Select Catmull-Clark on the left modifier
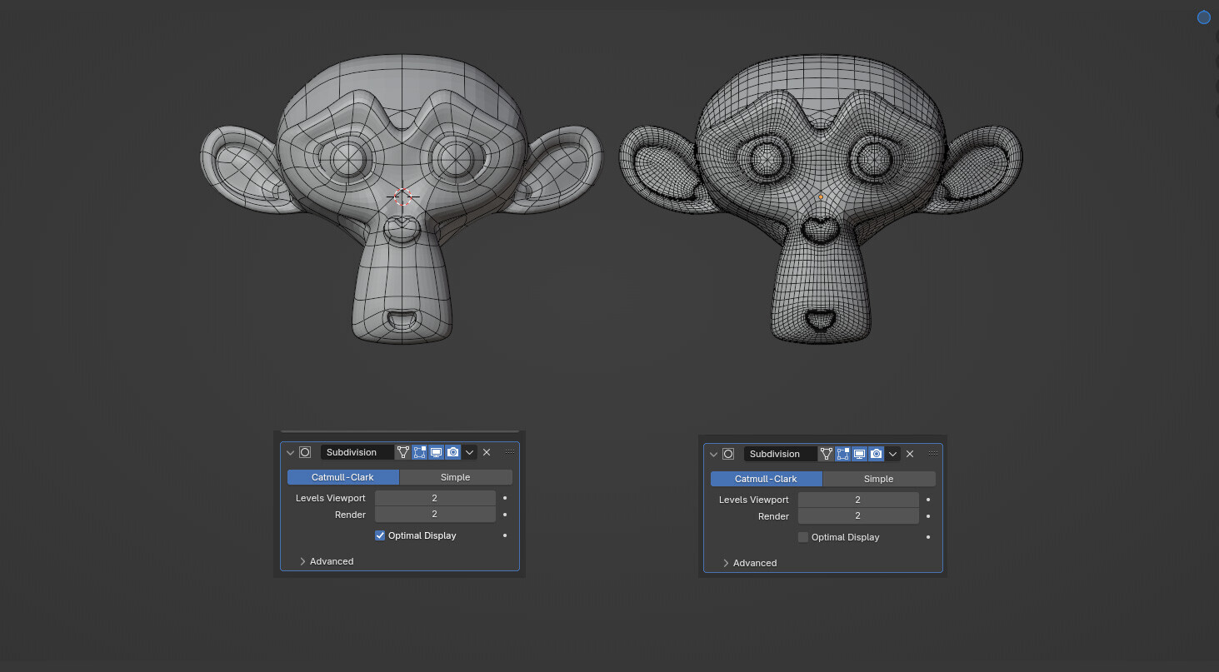The width and height of the screenshot is (1219, 672). (x=342, y=476)
